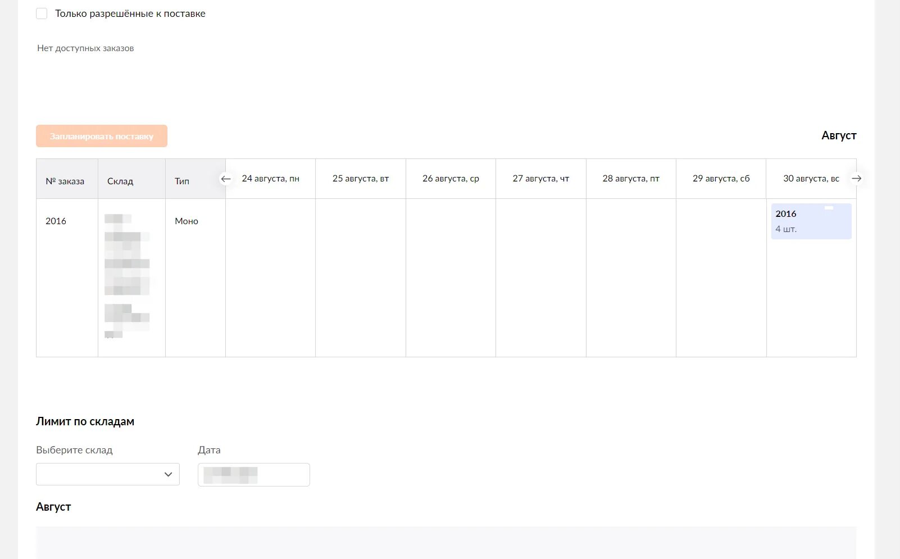Viewport: 900px width, 559px height.
Task: Click the '29 августа, сб' date header
Action: (721, 179)
